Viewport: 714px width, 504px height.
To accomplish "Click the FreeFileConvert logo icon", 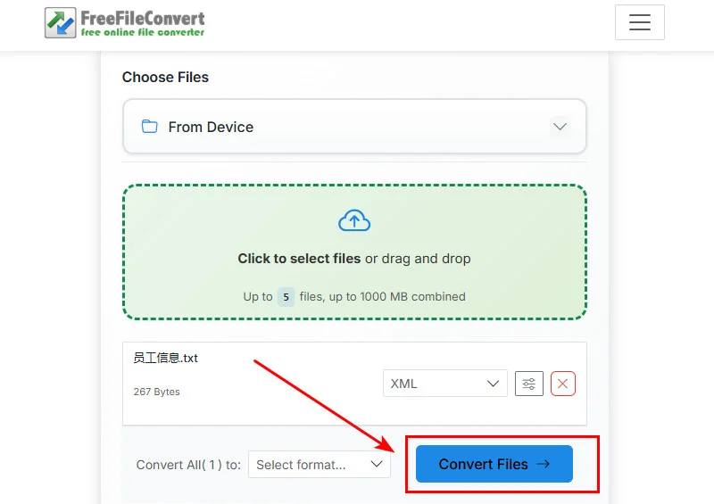I will click(61, 22).
